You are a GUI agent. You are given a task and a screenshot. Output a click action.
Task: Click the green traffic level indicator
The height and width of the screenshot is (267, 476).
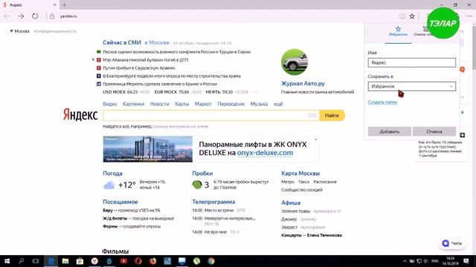pos(197,185)
